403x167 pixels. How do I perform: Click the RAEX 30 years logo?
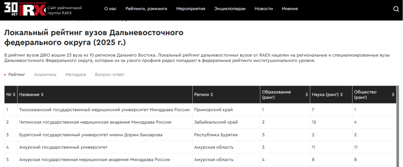[x=25, y=9]
